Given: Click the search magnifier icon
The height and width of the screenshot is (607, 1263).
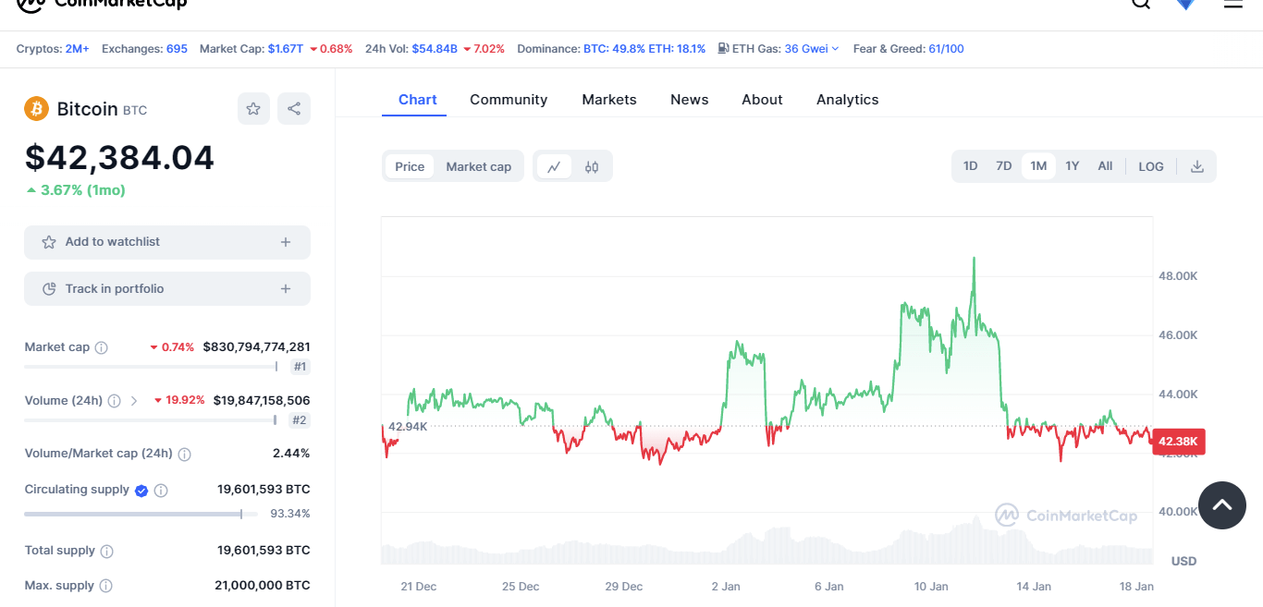Looking at the screenshot, I should (x=1141, y=3).
